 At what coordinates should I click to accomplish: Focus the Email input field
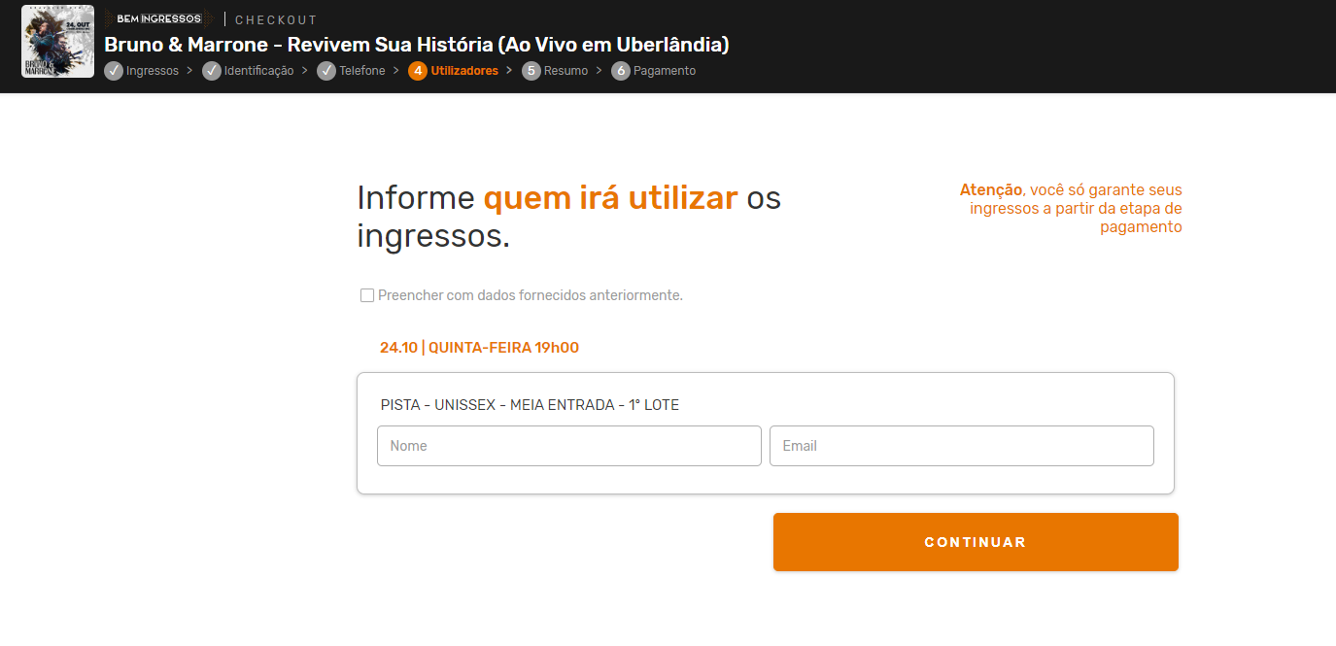(x=962, y=446)
